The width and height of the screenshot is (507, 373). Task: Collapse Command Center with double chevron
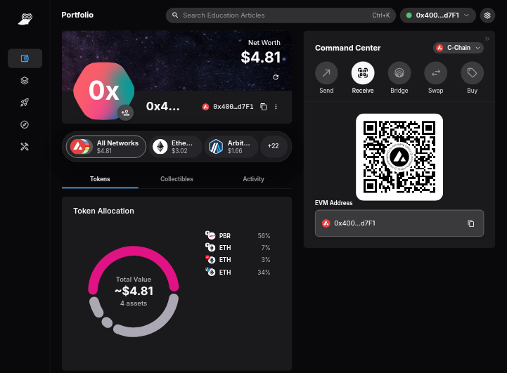point(487,39)
